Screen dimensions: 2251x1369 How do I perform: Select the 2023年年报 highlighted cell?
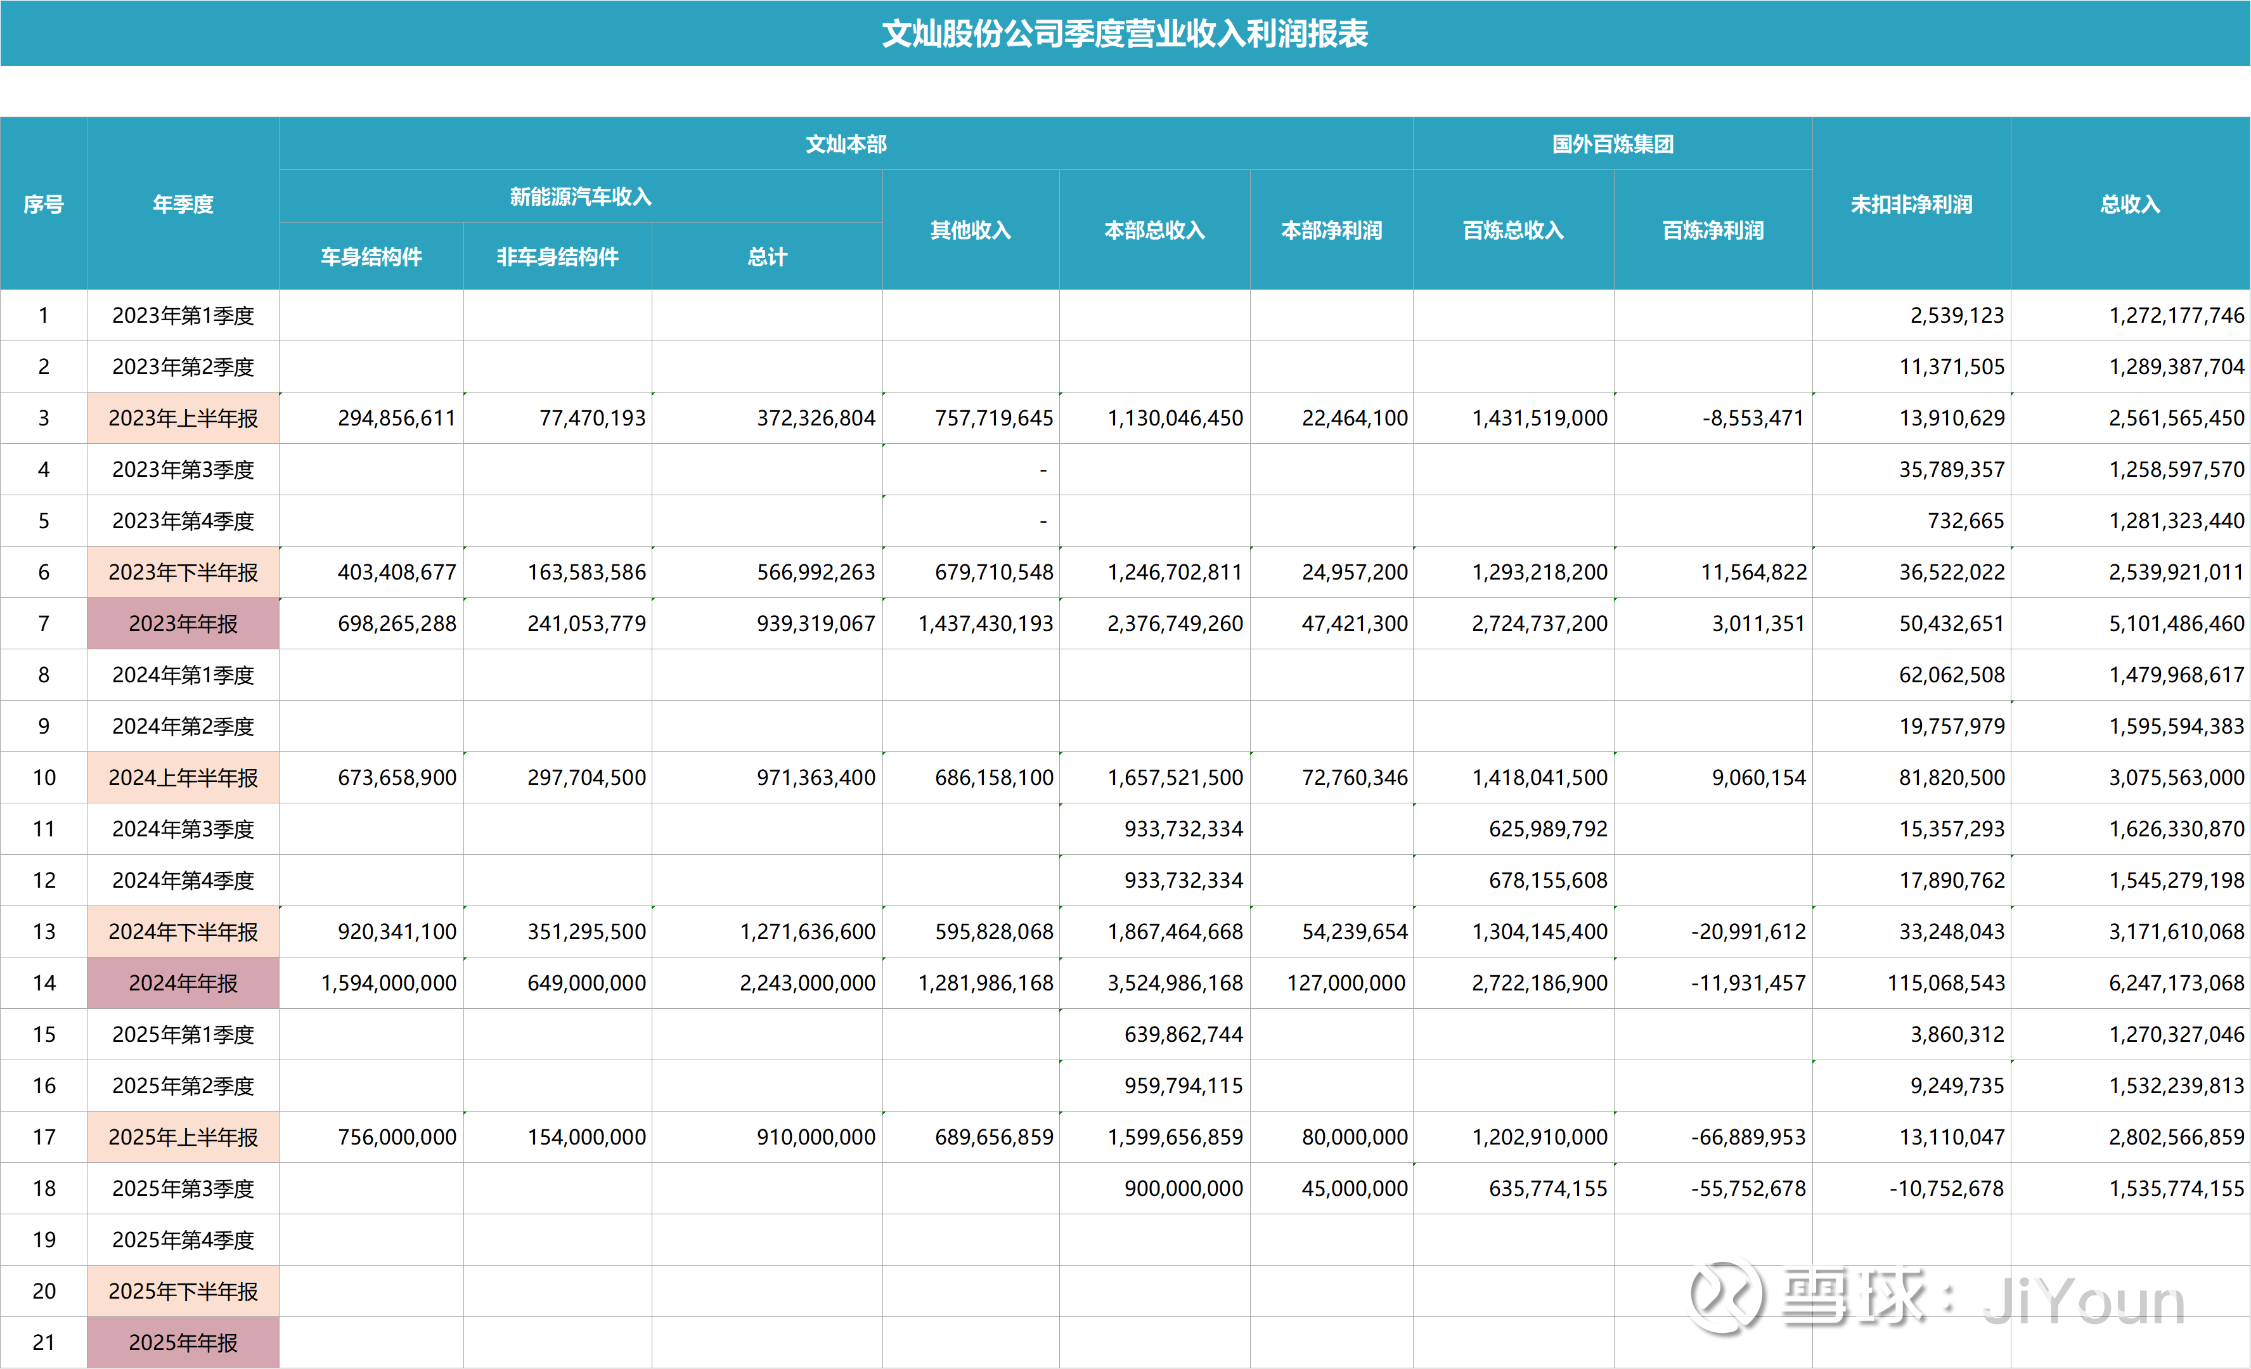pos(183,624)
